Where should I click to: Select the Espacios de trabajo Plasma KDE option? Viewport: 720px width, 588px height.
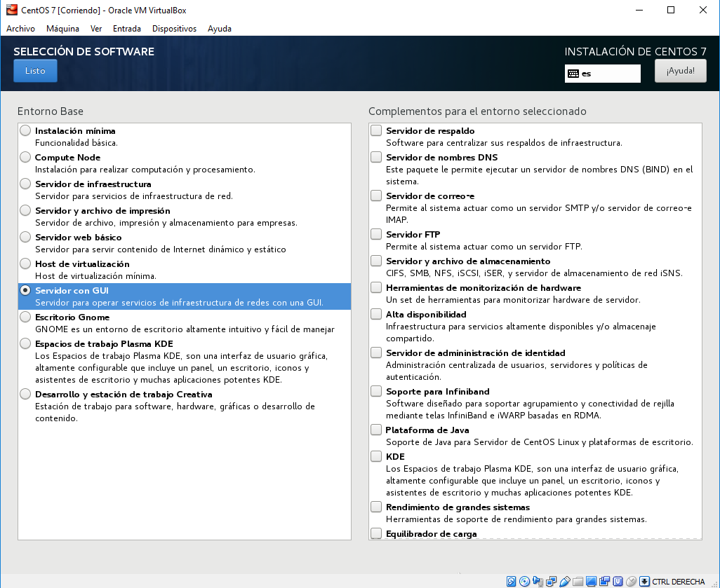[x=26, y=344]
